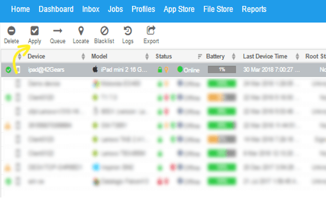This screenshot has height=198, width=326.
Task: Sort by Model column arrows
Action: point(147,56)
